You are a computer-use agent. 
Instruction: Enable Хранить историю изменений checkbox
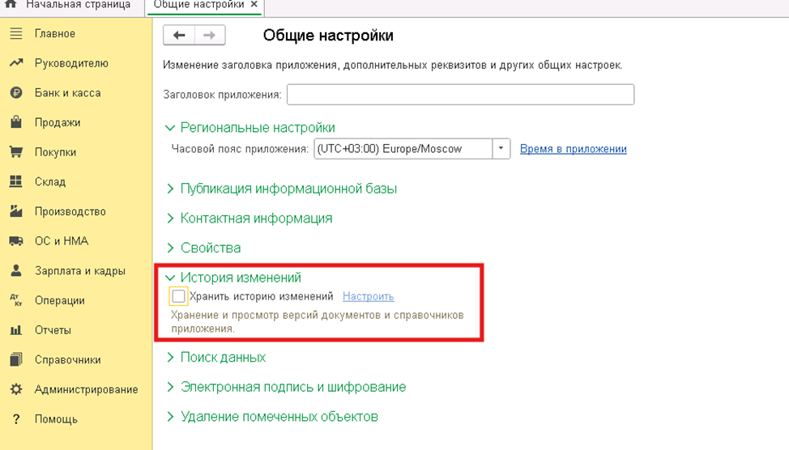click(178, 296)
